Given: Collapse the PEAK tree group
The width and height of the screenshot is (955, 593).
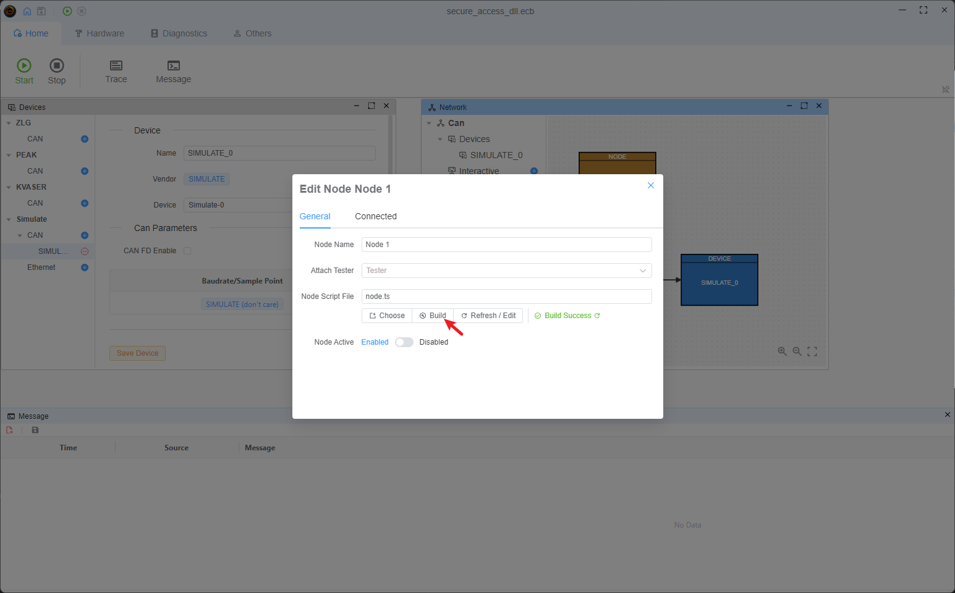Looking at the screenshot, I should coord(9,155).
